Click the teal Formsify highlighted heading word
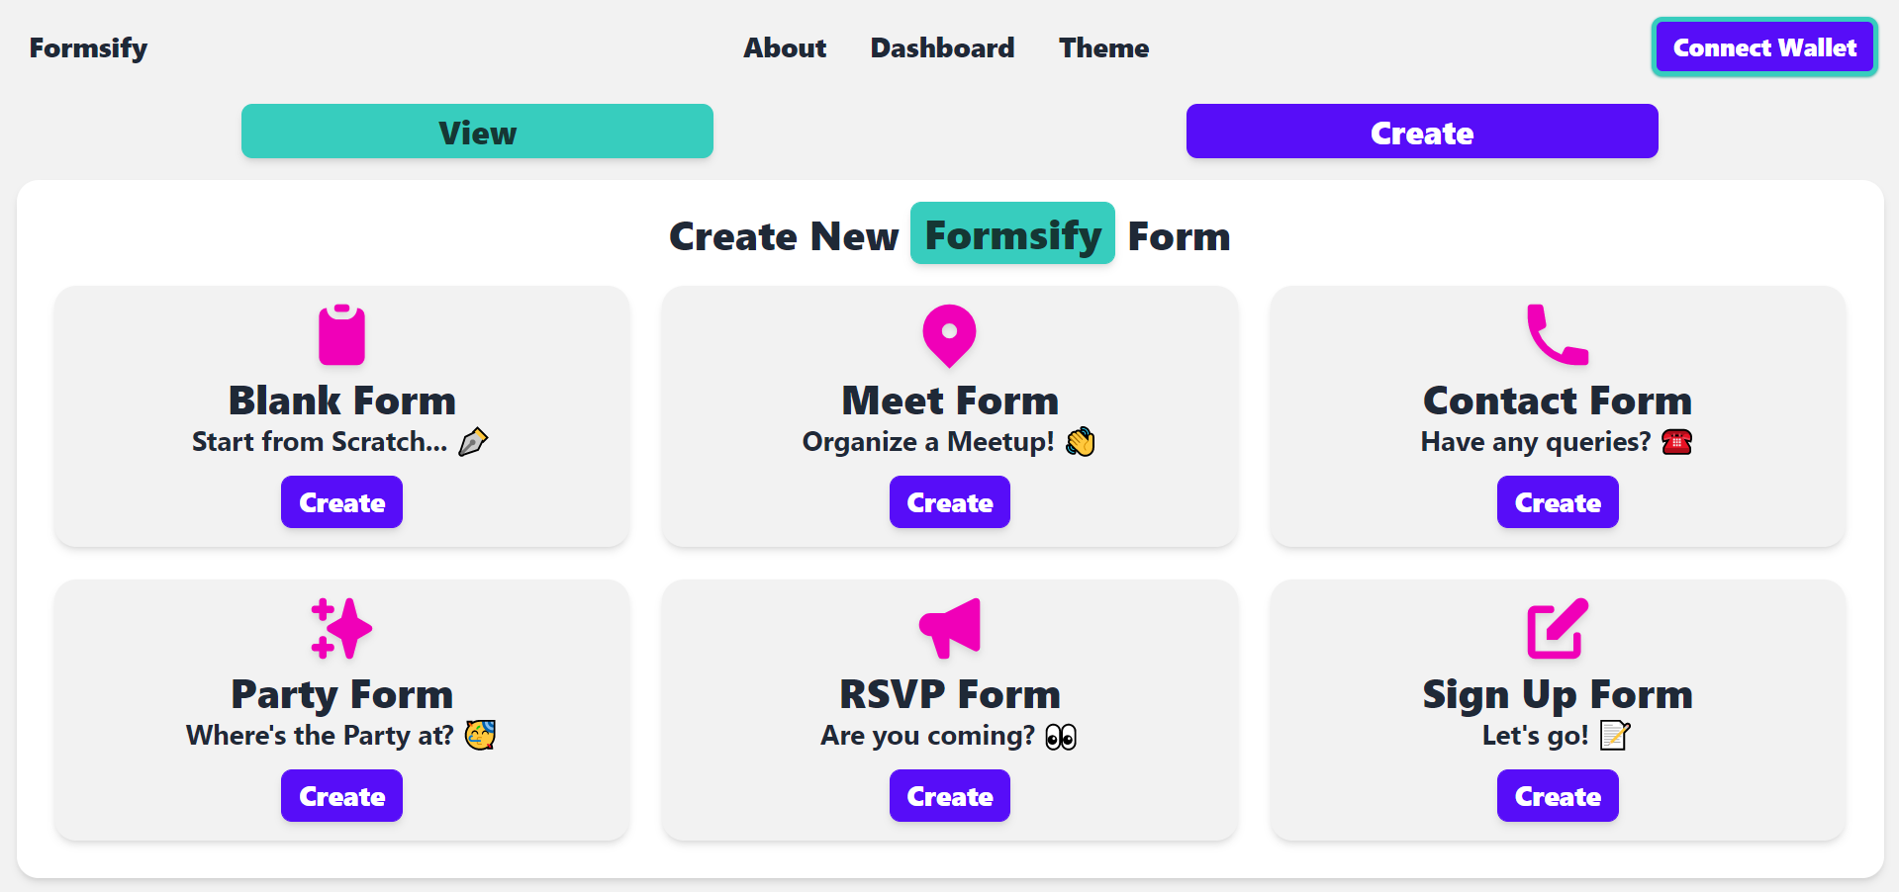1899x892 pixels. point(1012,234)
